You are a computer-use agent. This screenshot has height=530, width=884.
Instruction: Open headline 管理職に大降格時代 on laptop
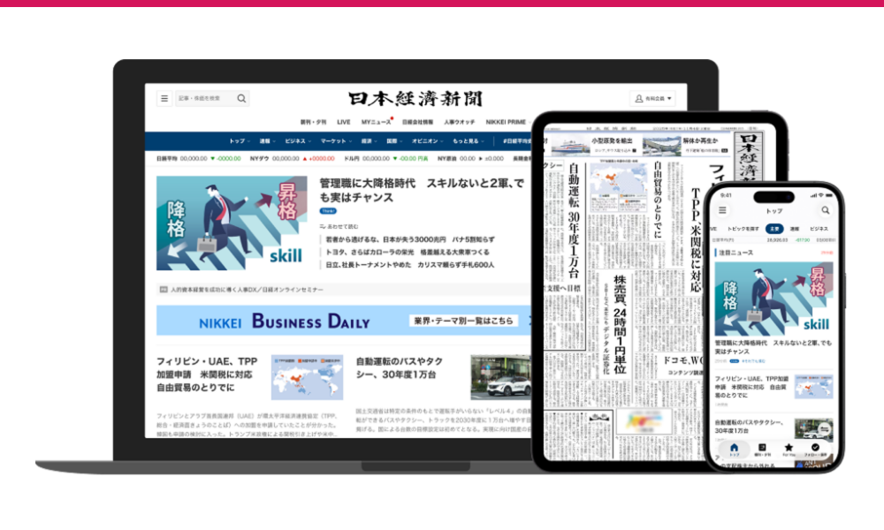tap(422, 191)
